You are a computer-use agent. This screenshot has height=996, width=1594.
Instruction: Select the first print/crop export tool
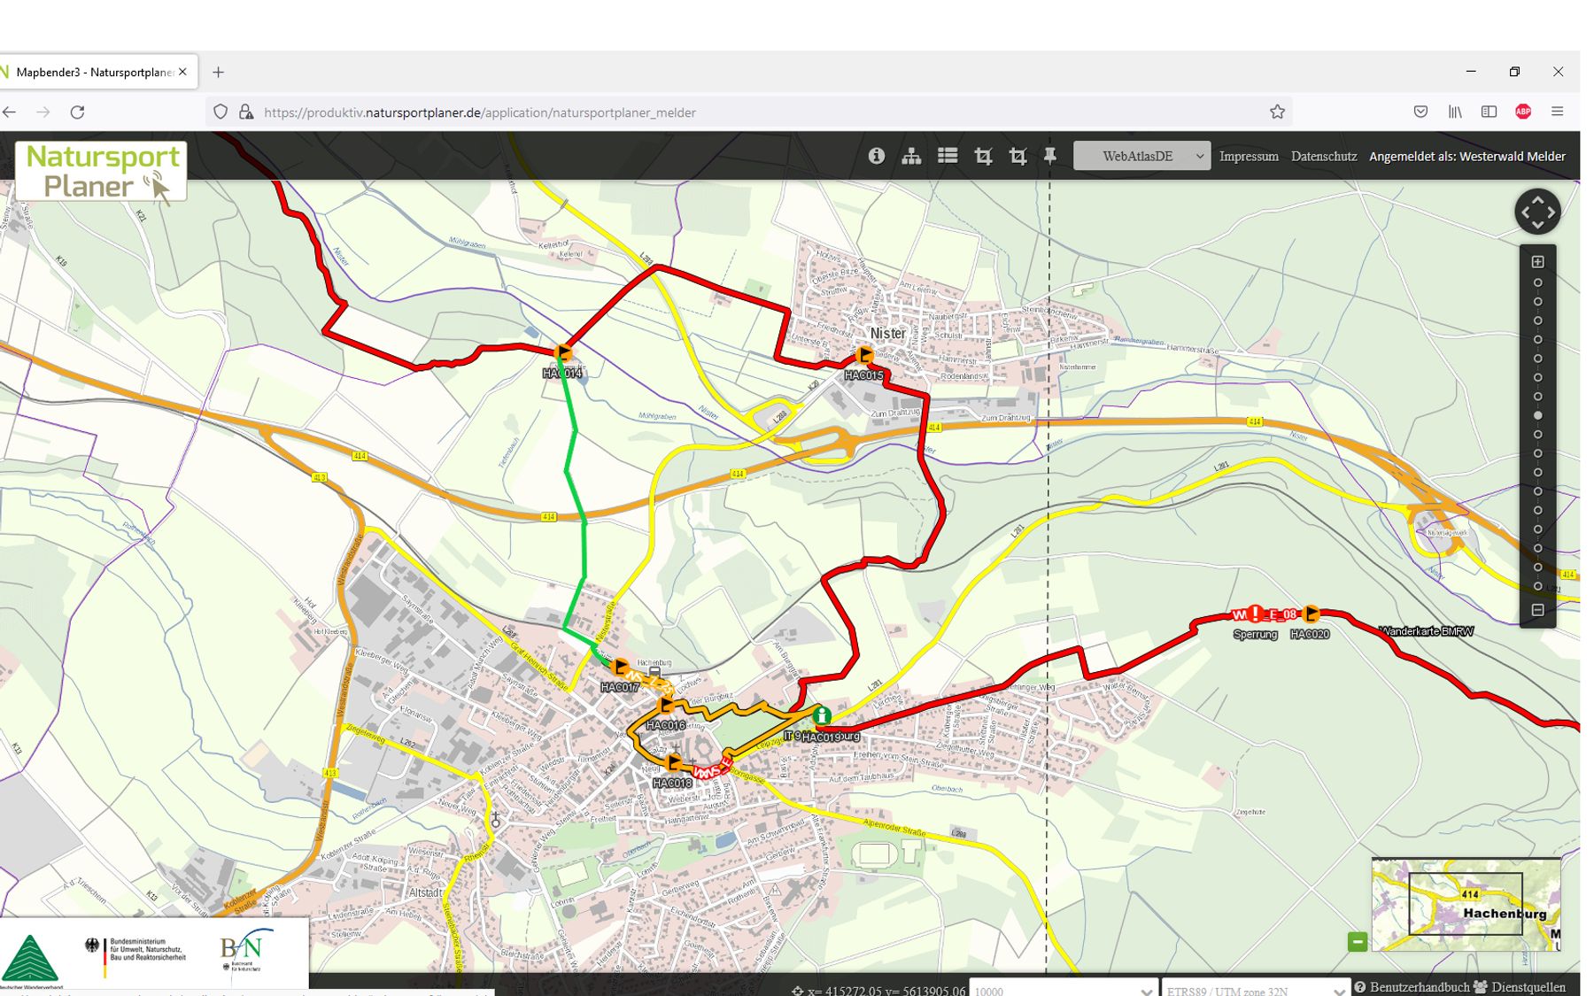click(x=982, y=156)
